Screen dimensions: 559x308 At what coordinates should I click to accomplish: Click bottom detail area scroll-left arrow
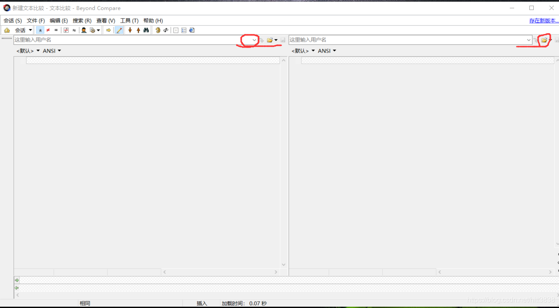pos(17,295)
